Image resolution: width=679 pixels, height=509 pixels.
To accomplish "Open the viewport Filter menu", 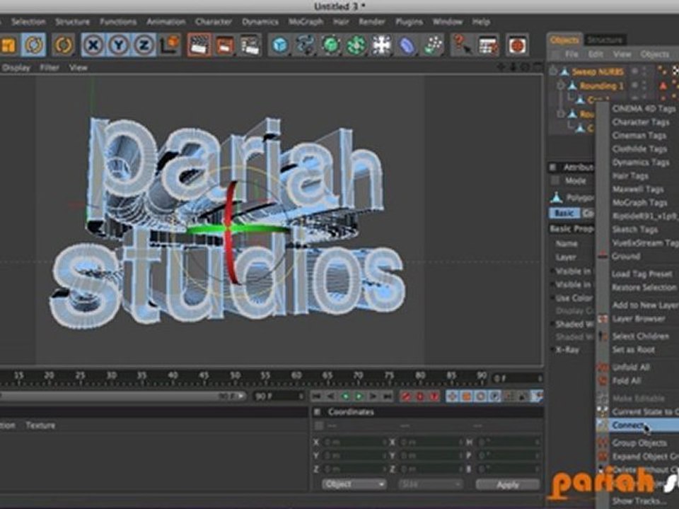I will pos(50,68).
